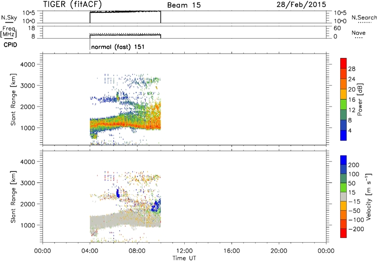The height and width of the screenshot is (261, 377).
Task: Click the 3000 km tick in the power panel
Action: [x=28, y=86]
